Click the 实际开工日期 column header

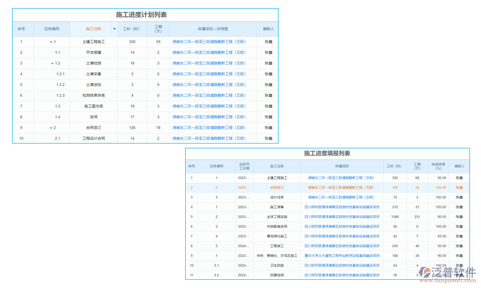pyautogui.click(x=244, y=166)
